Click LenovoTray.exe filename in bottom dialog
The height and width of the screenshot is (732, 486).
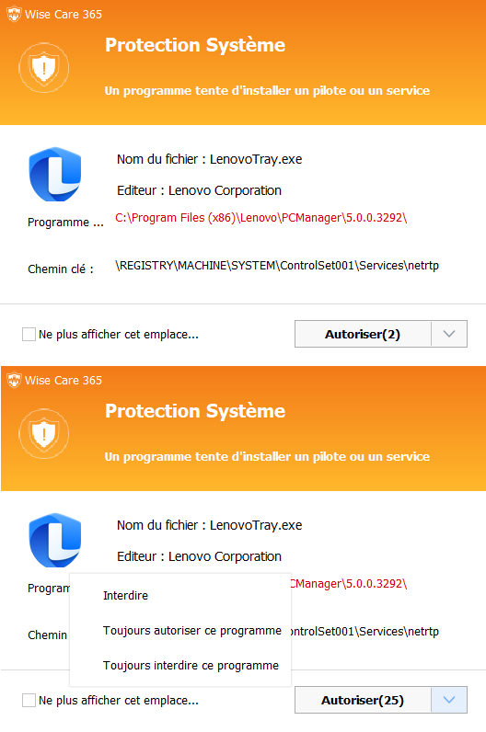tap(256, 525)
